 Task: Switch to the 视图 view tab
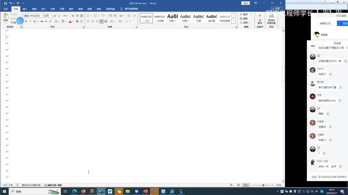89,9
